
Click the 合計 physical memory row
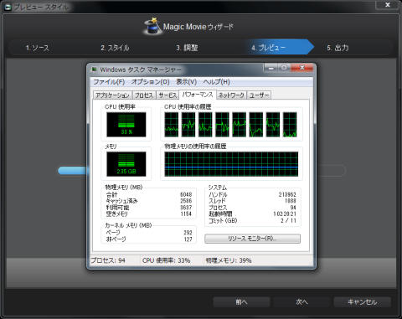[149, 194]
